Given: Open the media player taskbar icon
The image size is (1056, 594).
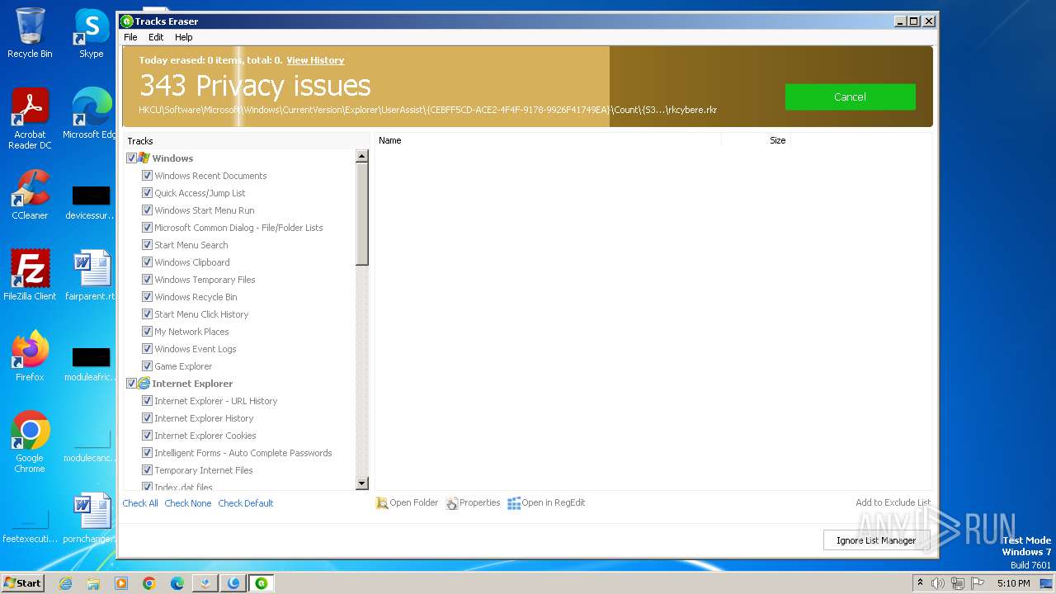Looking at the screenshot, I should 121,583.
